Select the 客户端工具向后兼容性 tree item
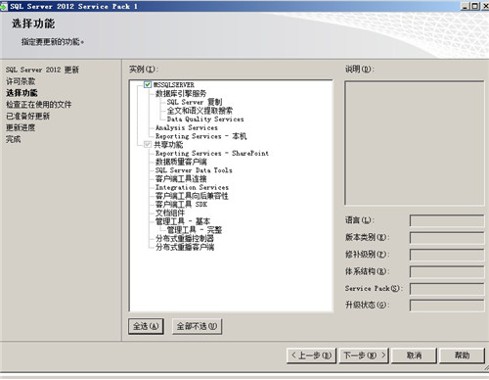The image size is (489, 380). click(192, 196)
